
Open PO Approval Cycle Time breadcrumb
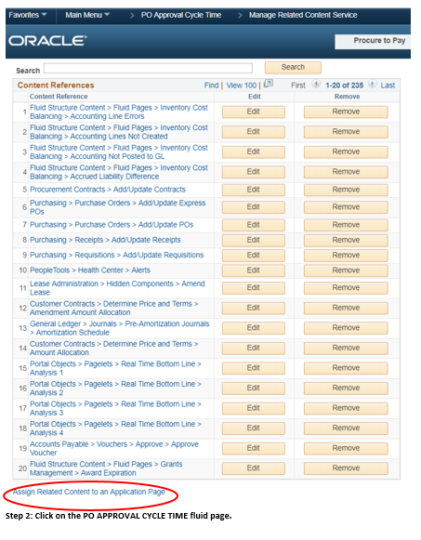[181, 15]
